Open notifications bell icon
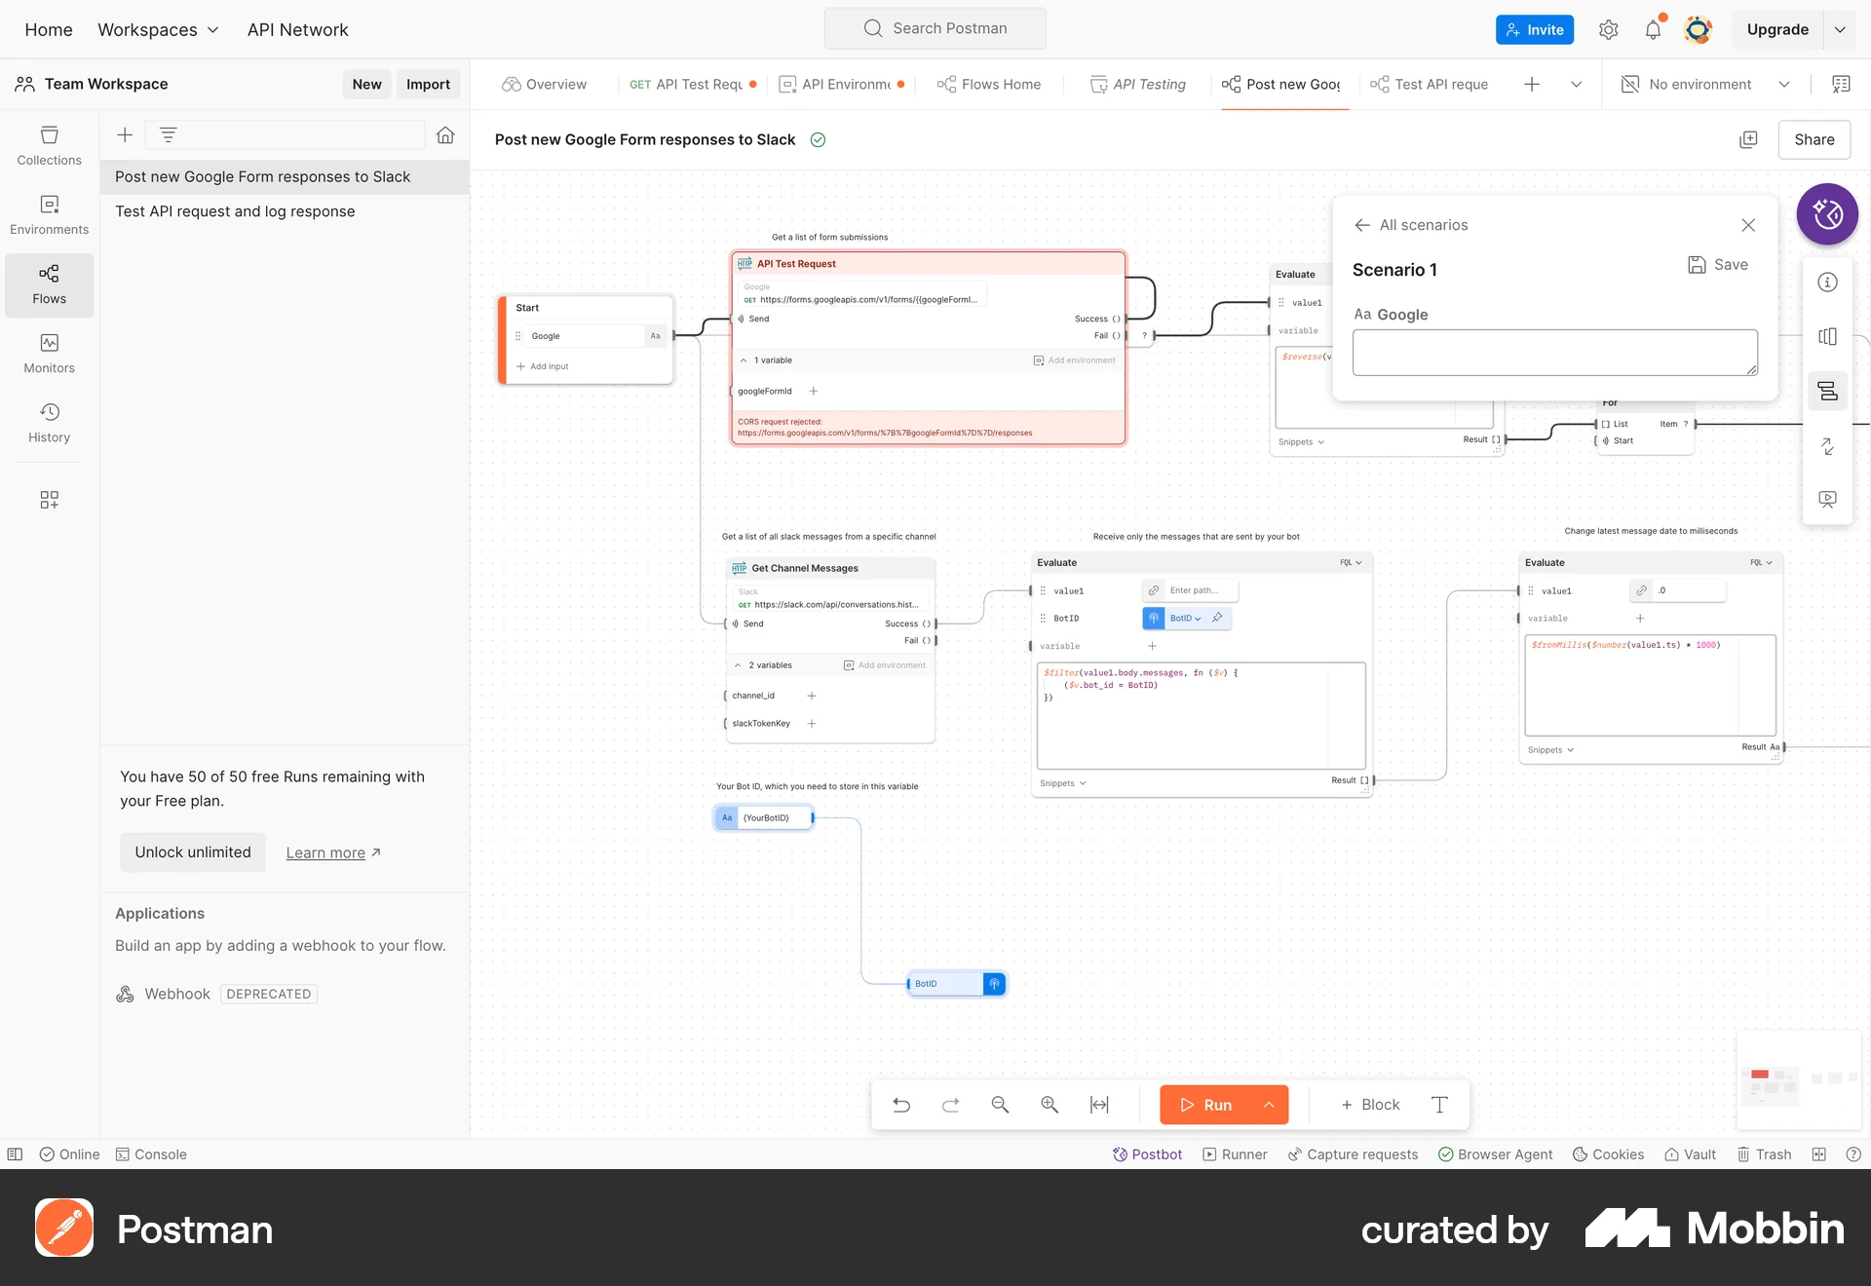 coord(1653,29)
